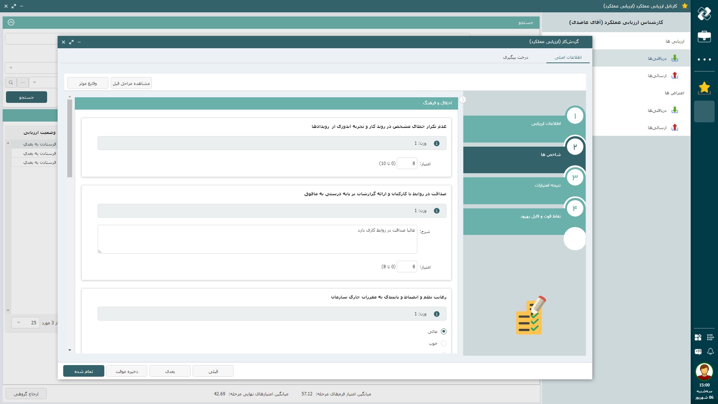Click the yellow star favorites icon
Screen dimensions: 718x404
(x=704, y=88)
